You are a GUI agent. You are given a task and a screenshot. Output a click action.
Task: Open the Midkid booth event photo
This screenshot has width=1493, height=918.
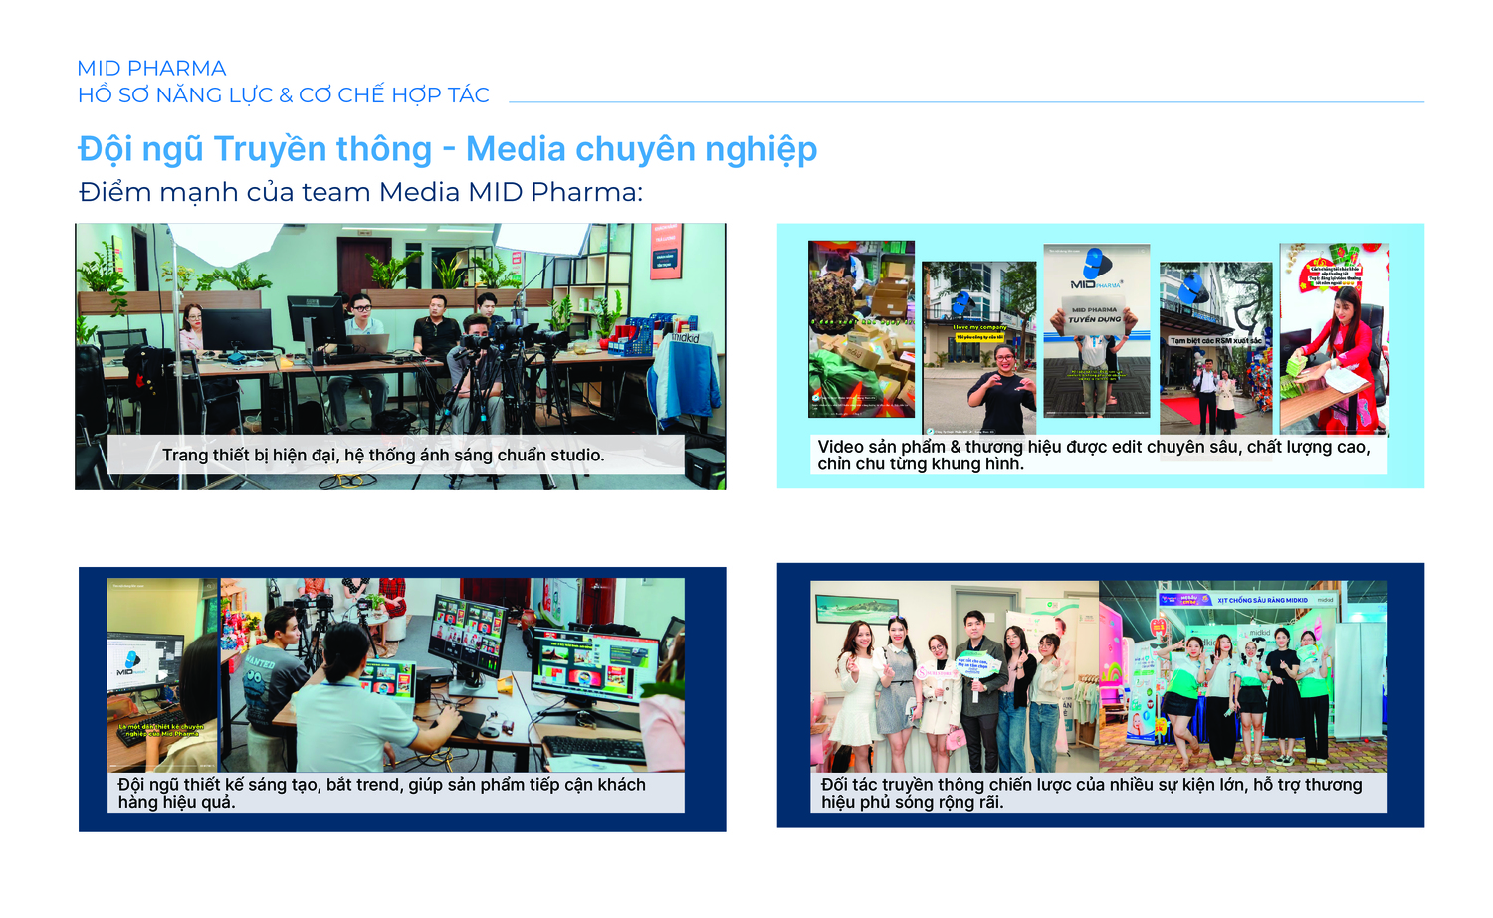[x=1243, y=676]
